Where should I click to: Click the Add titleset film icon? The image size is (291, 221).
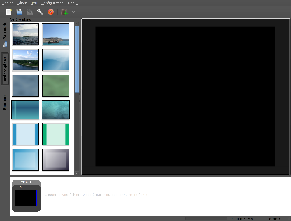[x=64, y=12]
